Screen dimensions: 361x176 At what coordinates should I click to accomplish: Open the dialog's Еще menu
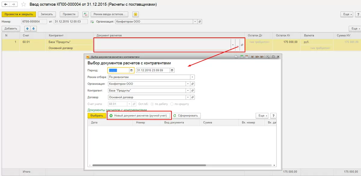262,116
